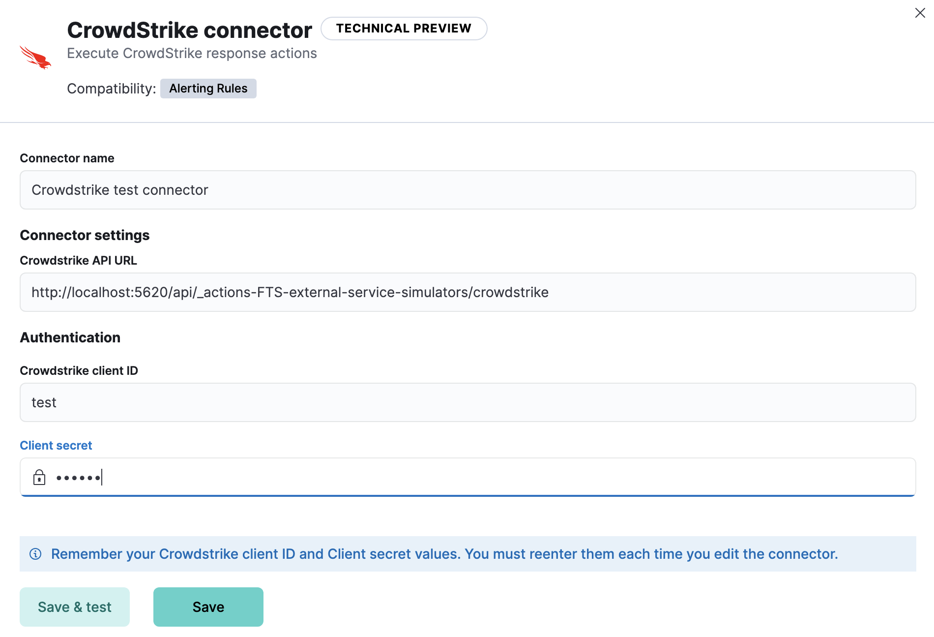Screen dimensions: 934x637
Task: Click the Technical Preview badge
Action: [404, 29]
